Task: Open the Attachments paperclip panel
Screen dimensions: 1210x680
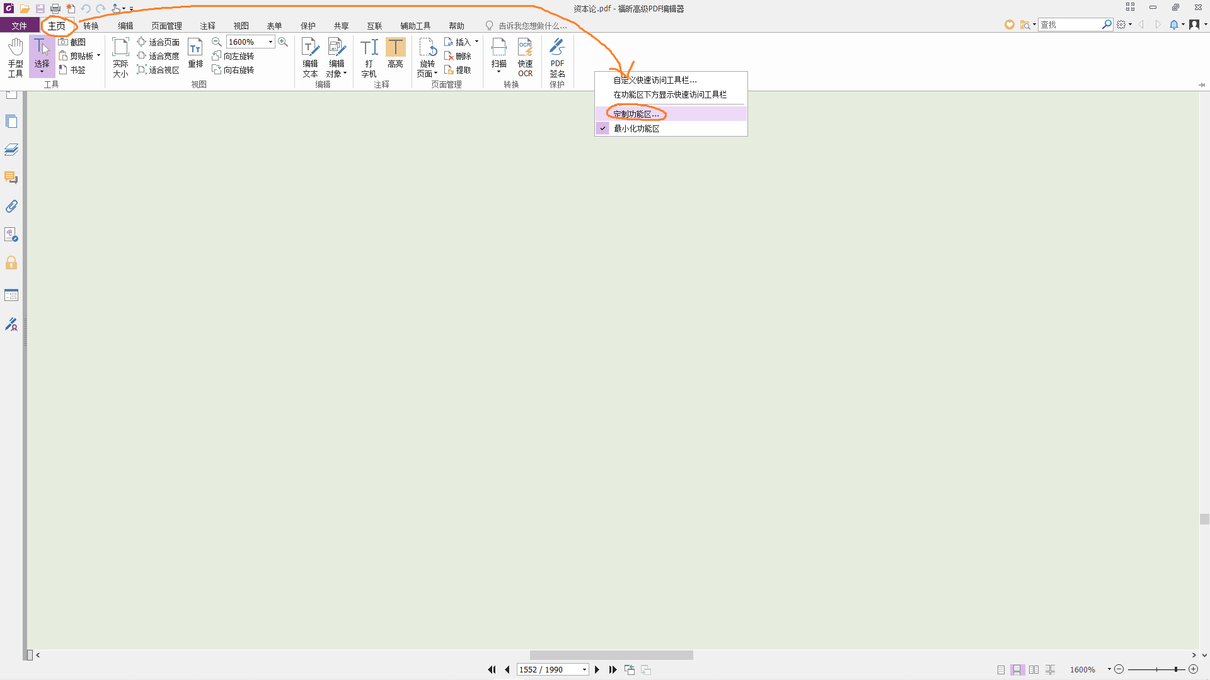Action: click(x=11, y=207)
